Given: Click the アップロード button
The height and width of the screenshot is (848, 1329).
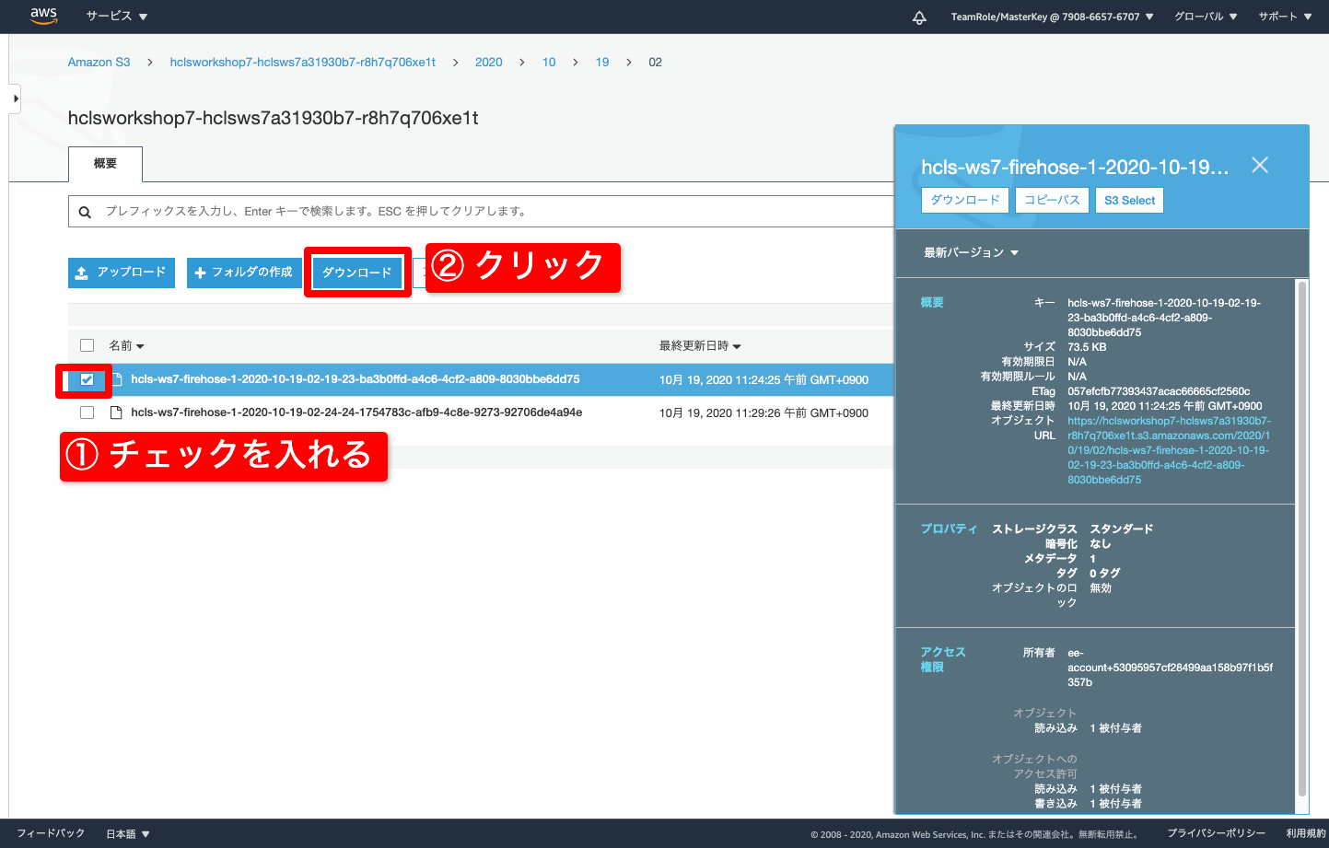Looking at the screenshot, I should pos(122,273).
